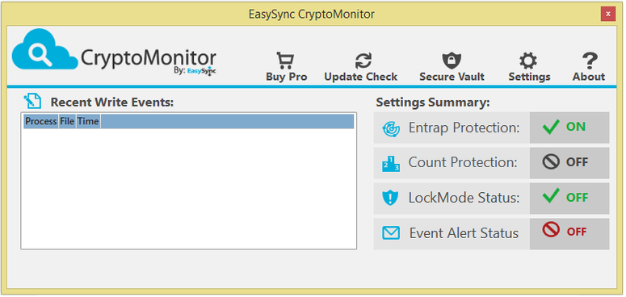Toggle Count Protection OFF status
The image size is (626, 297).
[x=569, y=163]
